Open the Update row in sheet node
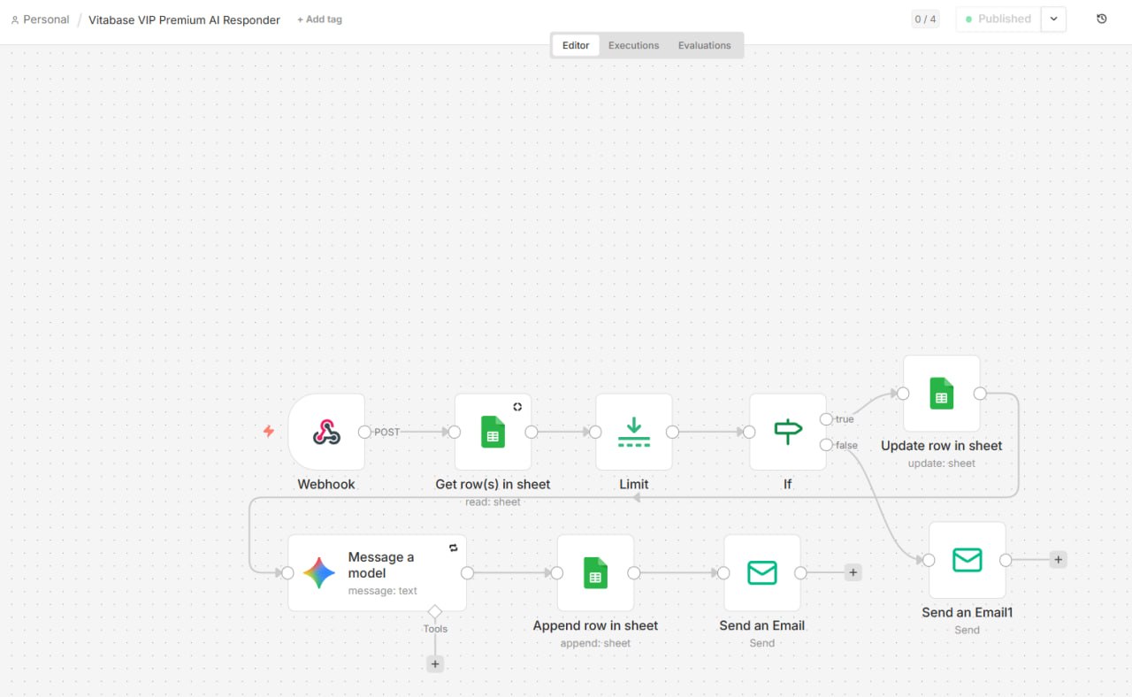Screen dimensions: 1132x697 [941, 394]
